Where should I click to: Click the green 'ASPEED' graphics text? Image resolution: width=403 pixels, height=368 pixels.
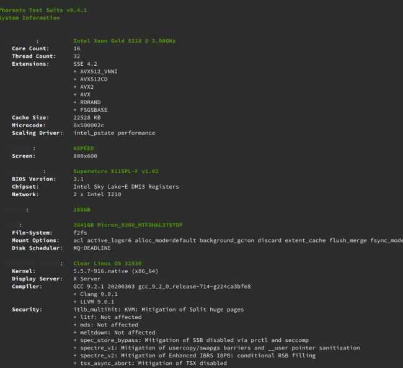coord(84,148)
